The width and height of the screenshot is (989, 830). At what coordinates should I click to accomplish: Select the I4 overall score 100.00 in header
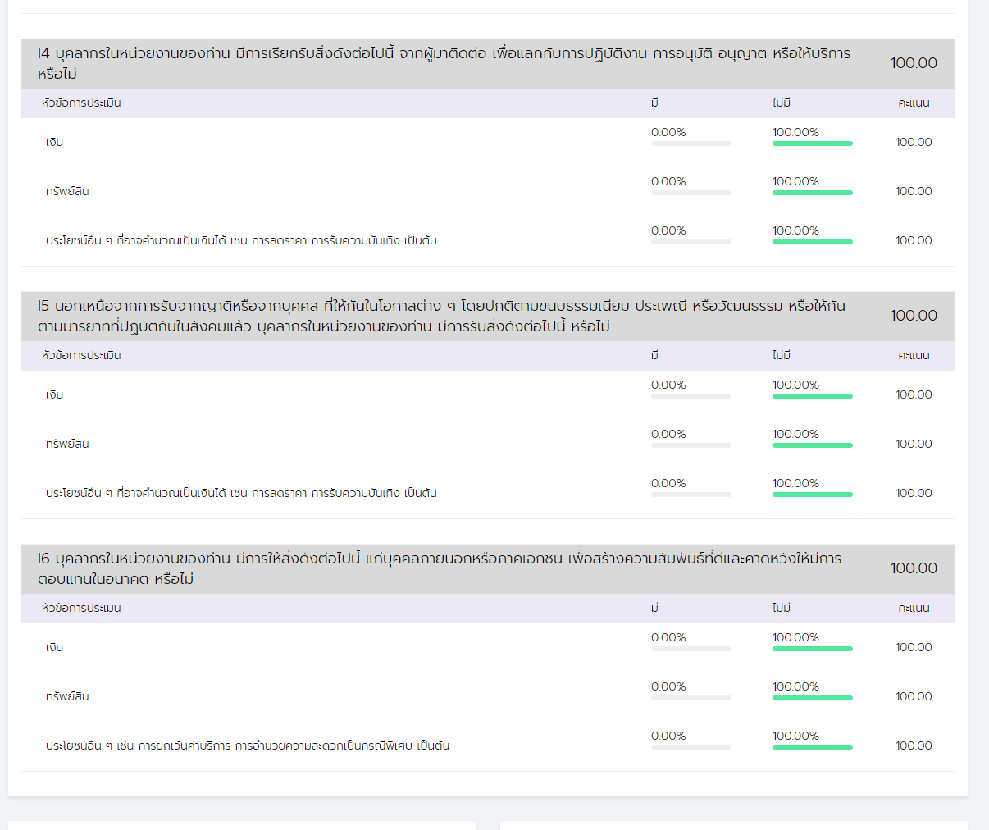pyautogui.click(x=914, y=63)
